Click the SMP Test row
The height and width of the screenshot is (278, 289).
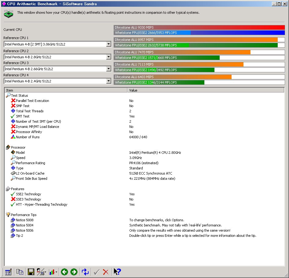click(x=144, y=106)
